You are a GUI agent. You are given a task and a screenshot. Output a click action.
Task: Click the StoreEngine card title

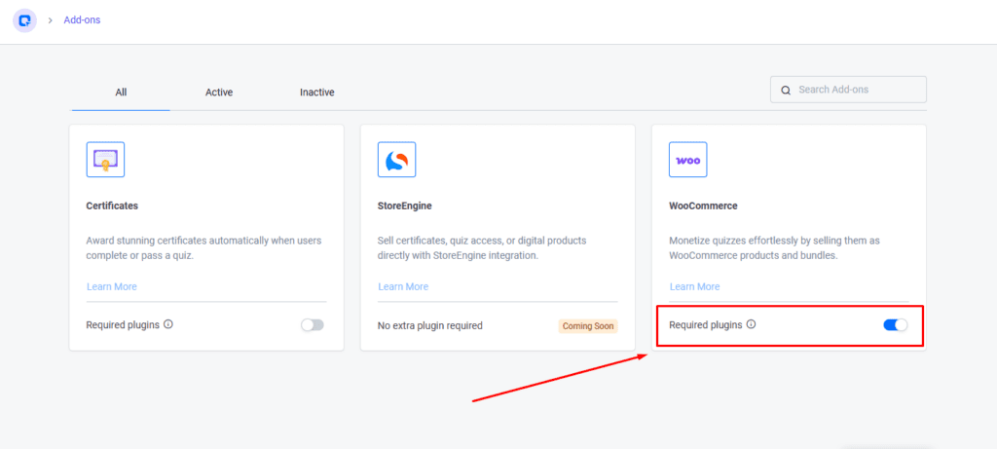(x=405, y=206)
